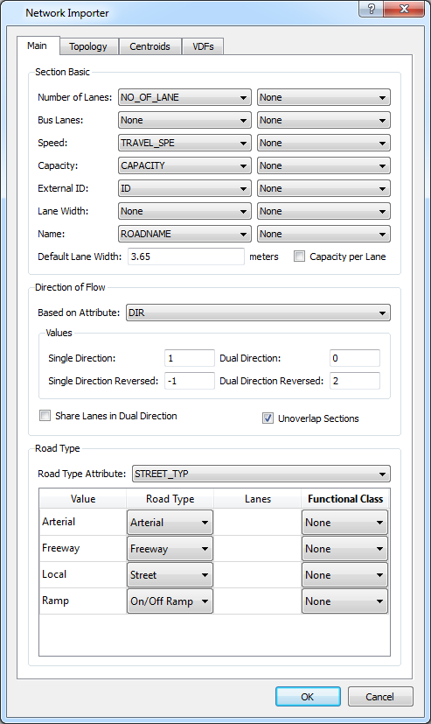Click the Dual Direction value field

click(x=355, y=358)
